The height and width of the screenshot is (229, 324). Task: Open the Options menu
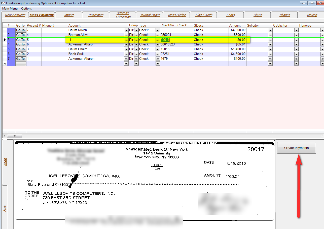tap(26, 9)
